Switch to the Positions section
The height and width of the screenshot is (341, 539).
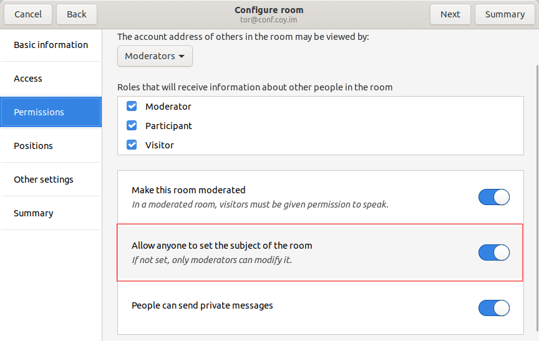pyautogui.click(x=51, y=146)
